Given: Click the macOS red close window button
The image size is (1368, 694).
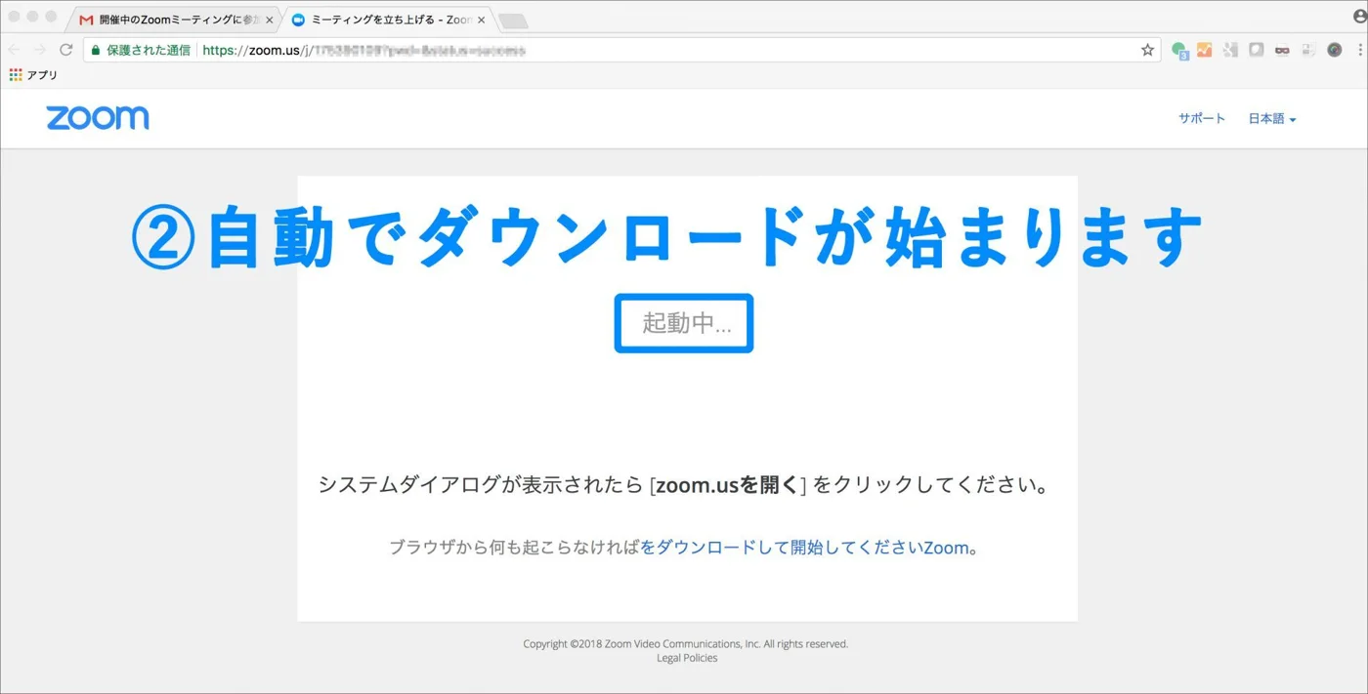Looking at the screenshot, I should tap(15, 18).
